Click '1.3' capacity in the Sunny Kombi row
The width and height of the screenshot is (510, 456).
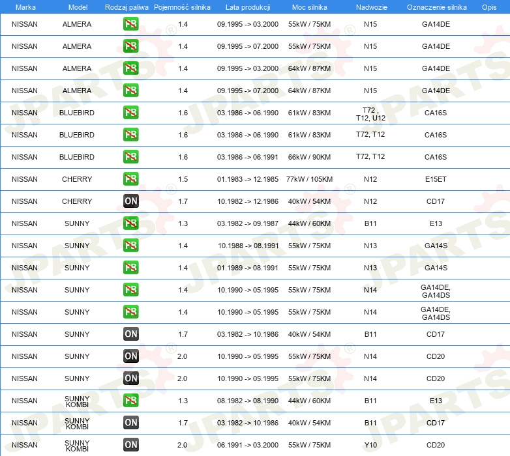183,401
